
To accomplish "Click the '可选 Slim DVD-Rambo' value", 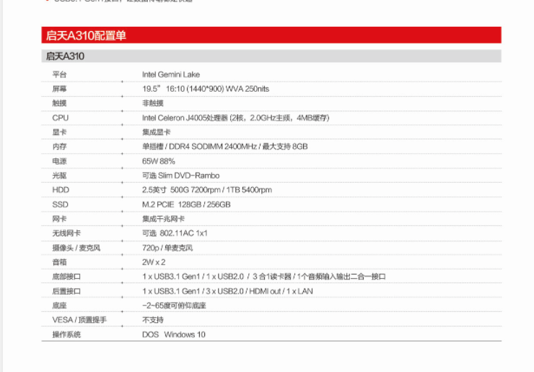I will pos(181,176).
